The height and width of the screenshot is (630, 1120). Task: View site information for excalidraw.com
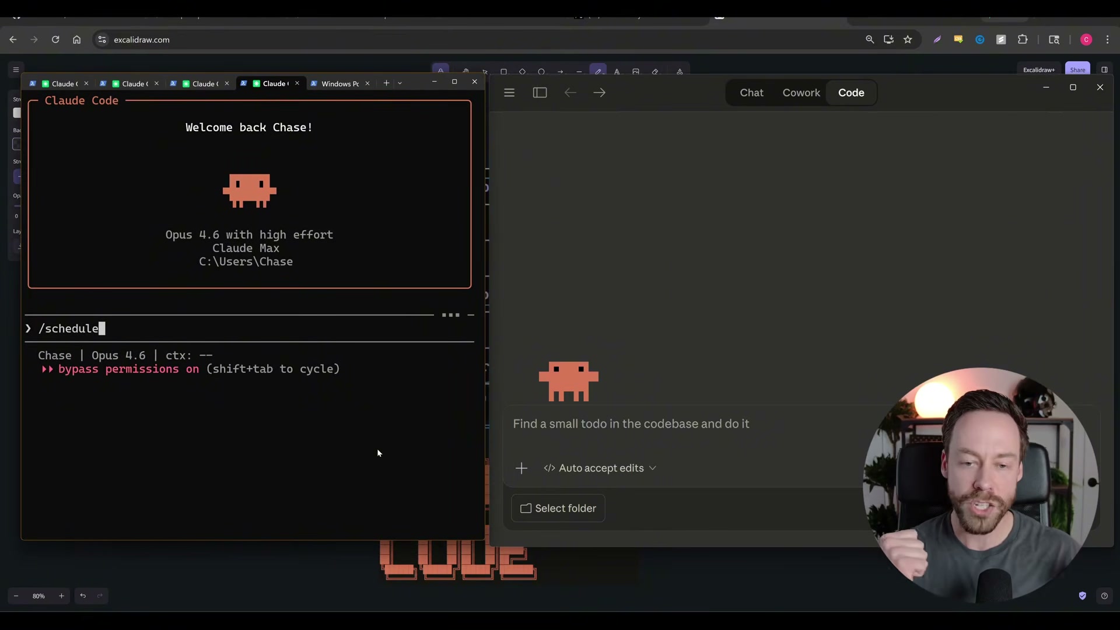tap(102, 40)
